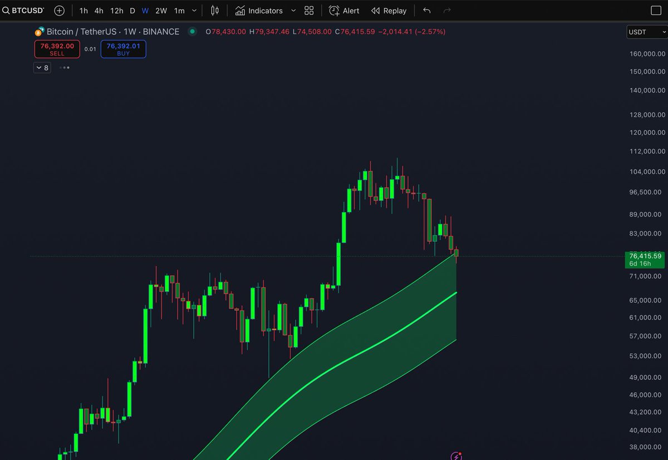
Task: Click the green market status dot
Action: [x=193, y=32]
